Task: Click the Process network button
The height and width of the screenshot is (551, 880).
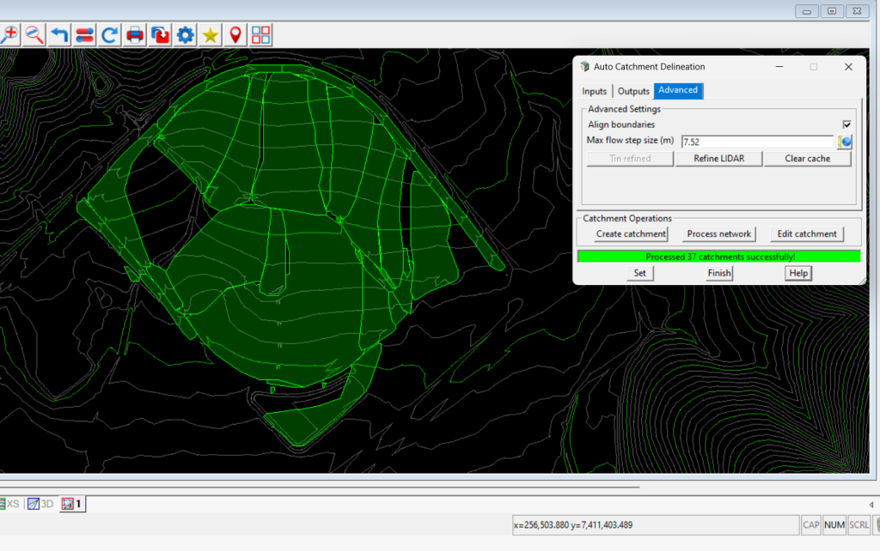Action: [x=718, y=234]
